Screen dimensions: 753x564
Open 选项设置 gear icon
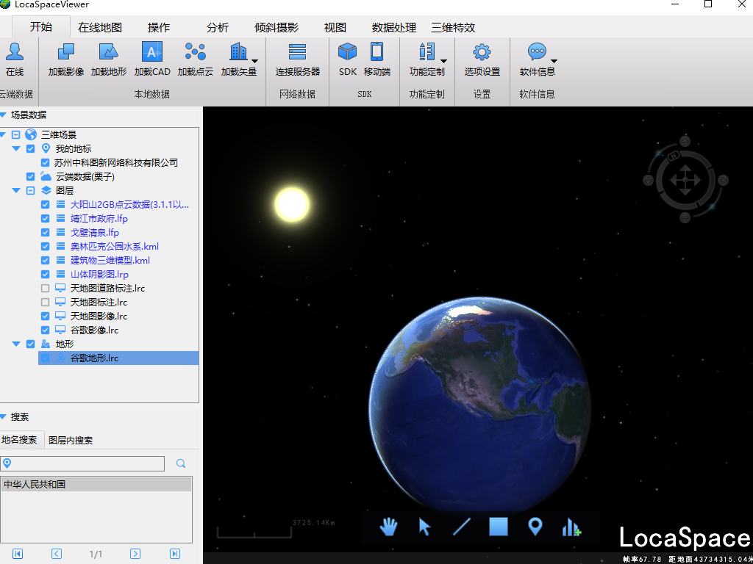click(482, 52)
